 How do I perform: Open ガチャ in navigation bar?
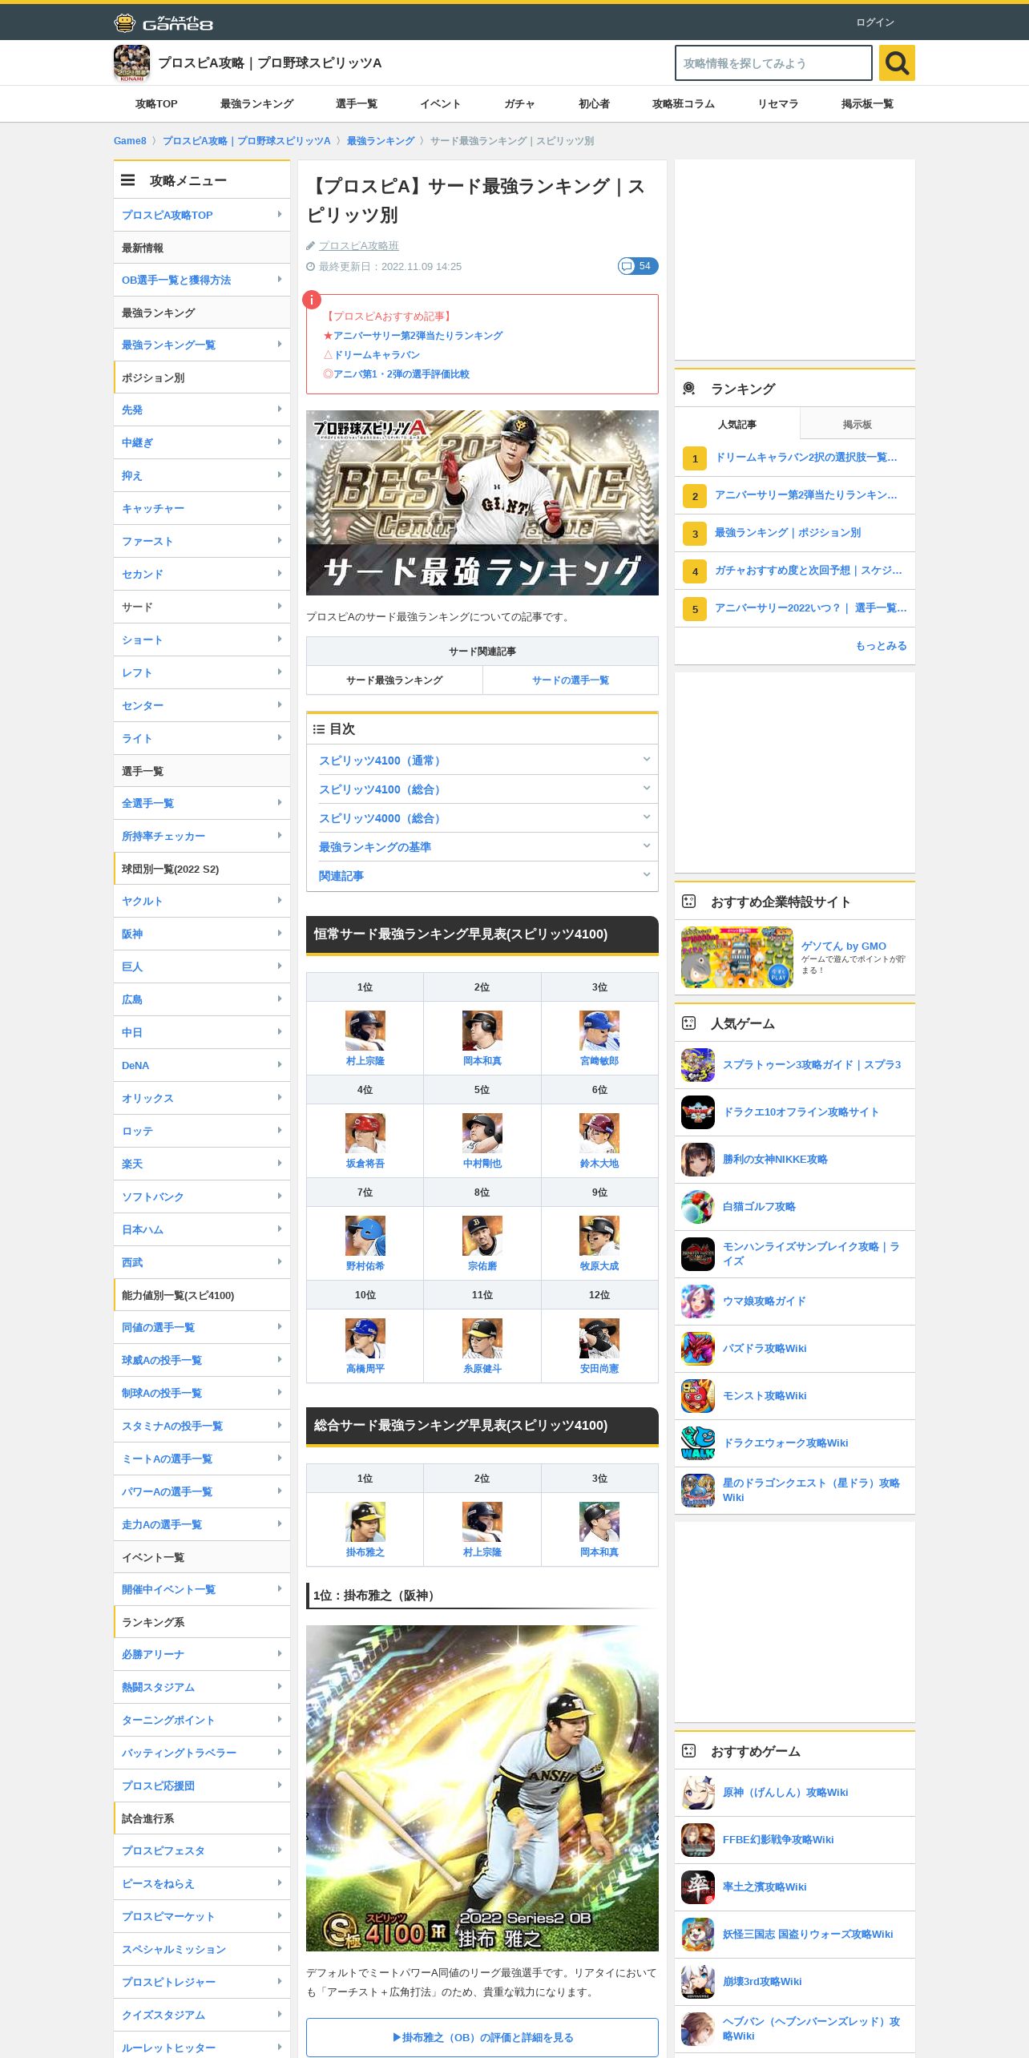pyautogui.click(x=519, y=104)
